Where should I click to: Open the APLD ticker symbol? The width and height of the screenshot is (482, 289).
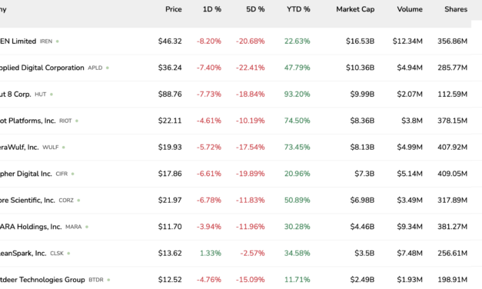(x=95, y=68)
